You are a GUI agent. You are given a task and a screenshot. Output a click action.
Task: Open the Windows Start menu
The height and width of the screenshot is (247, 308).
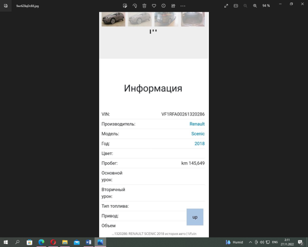6,242
